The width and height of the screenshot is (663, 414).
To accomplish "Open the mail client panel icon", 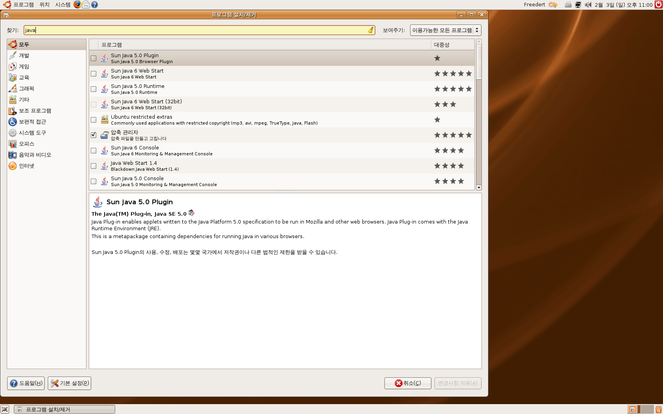I will (x=86, y=4).
